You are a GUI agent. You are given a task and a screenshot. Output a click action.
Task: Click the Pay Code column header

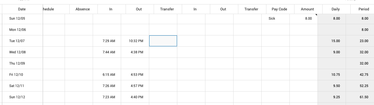(x=280, y=9)
